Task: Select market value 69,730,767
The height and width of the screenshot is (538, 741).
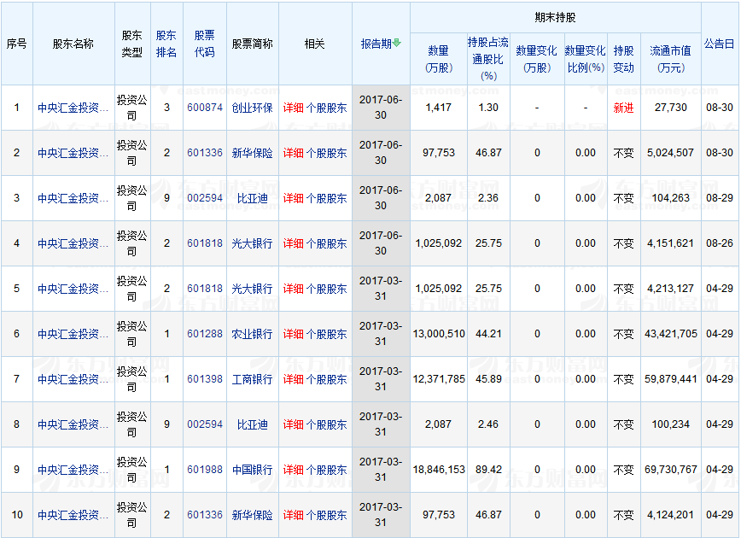Action: tap(671, 470)
